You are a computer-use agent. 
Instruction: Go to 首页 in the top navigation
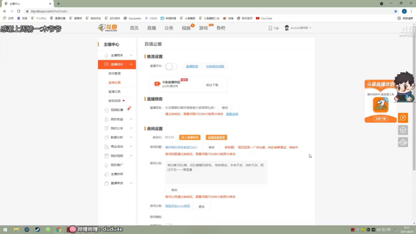[134, 28]
